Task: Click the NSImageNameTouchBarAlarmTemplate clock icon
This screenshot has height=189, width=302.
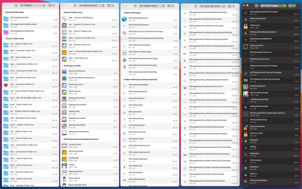Action: coord(185,27)
